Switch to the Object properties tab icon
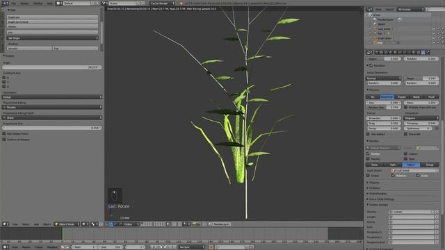This screenshot has width=445, height=250. pos(395,52)
